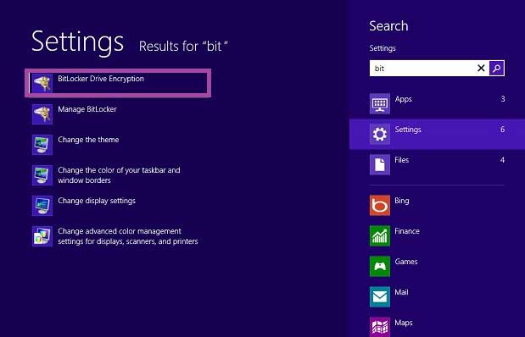Open the Maps app icon
525x337 pixels.
tap(380, 327)
